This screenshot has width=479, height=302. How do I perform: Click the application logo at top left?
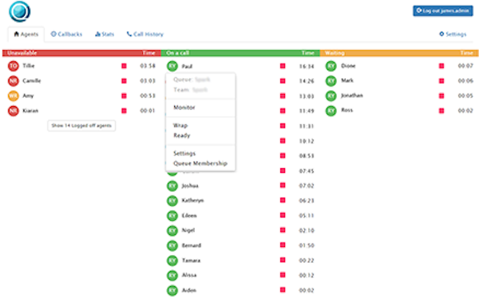(19, 12)
